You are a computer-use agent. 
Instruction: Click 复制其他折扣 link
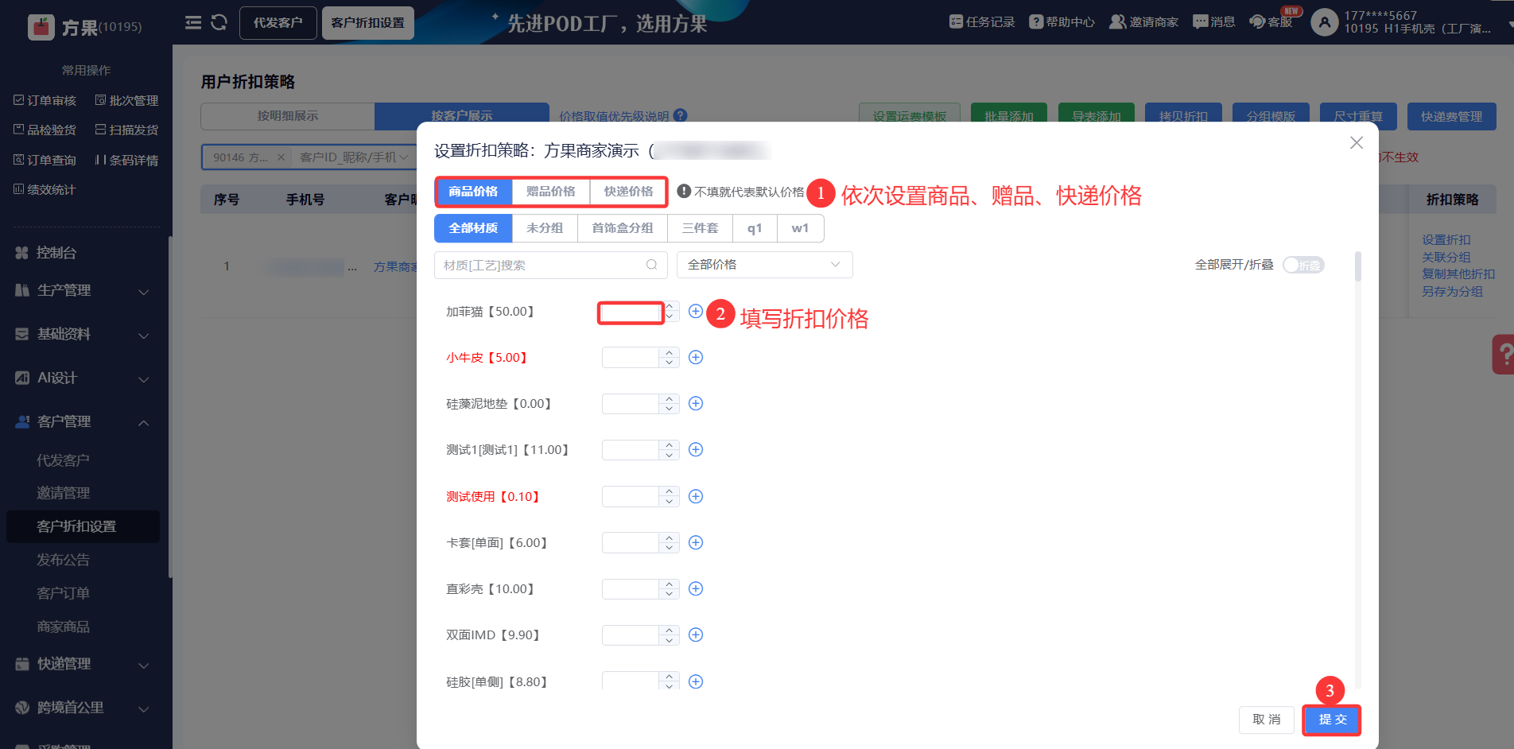1458,274
